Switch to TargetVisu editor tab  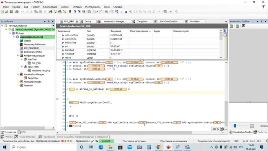(x=141, y=21)
